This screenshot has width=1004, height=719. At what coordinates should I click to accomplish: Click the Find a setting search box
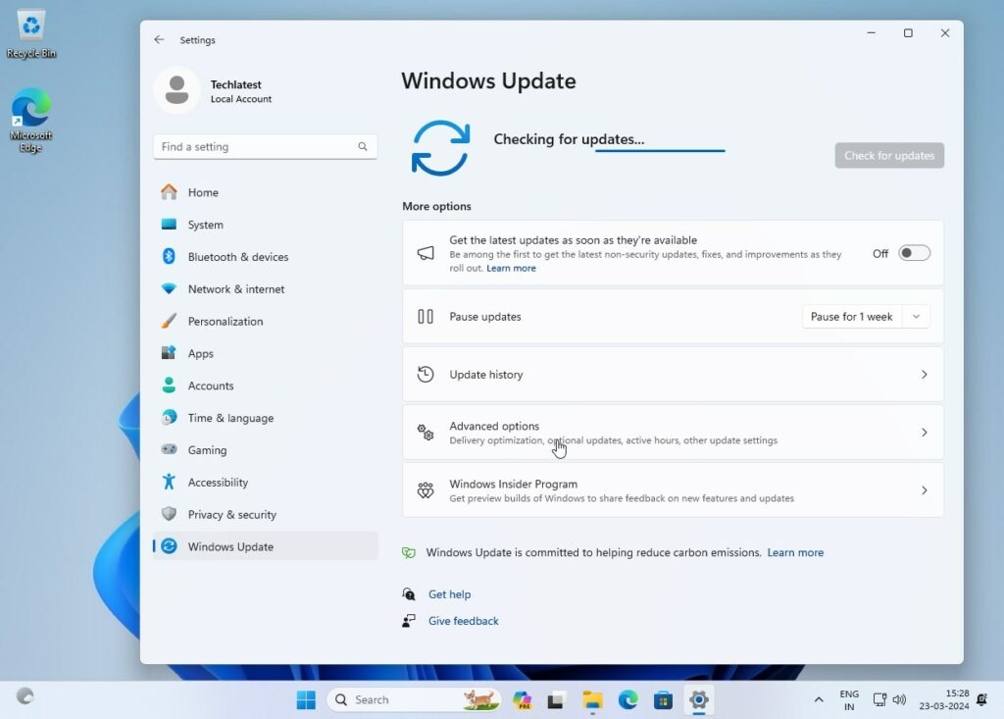[x=257, y=147]
